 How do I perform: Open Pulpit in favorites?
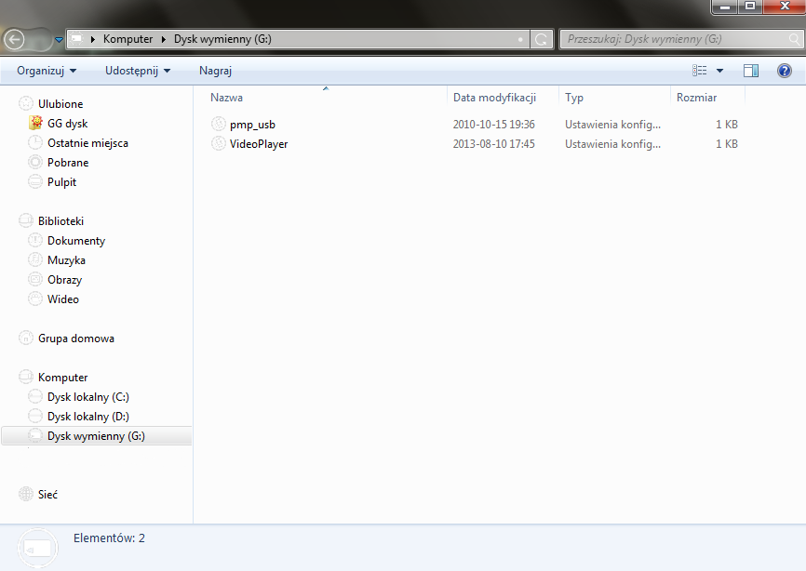(61, 181)
